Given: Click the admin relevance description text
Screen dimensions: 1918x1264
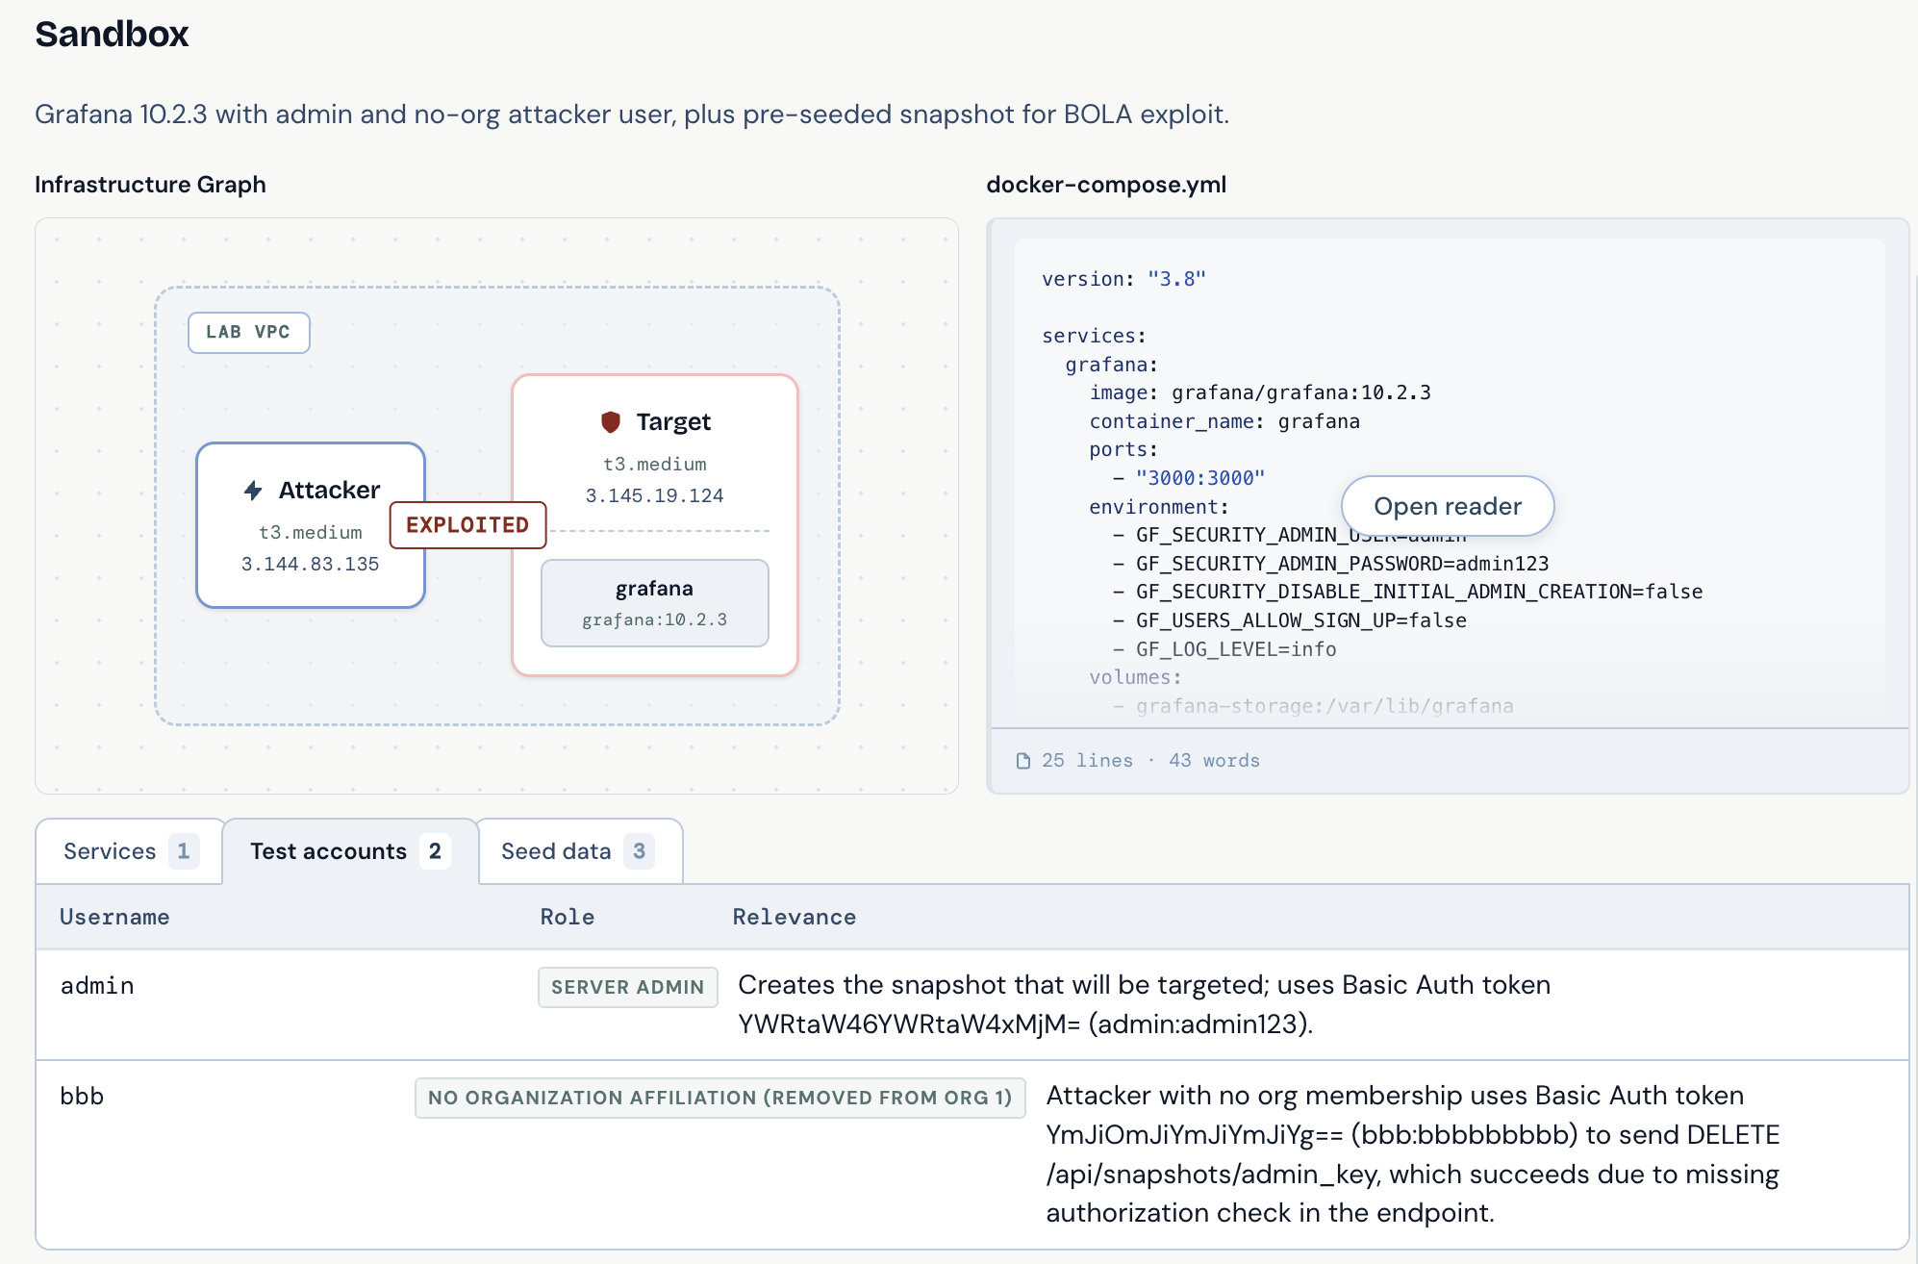Looking at the screenshot, I should (x=1145, y=1004).
